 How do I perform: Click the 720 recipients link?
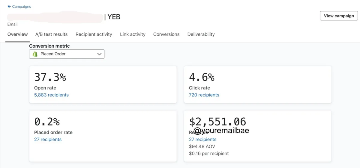tap(204, 95)
